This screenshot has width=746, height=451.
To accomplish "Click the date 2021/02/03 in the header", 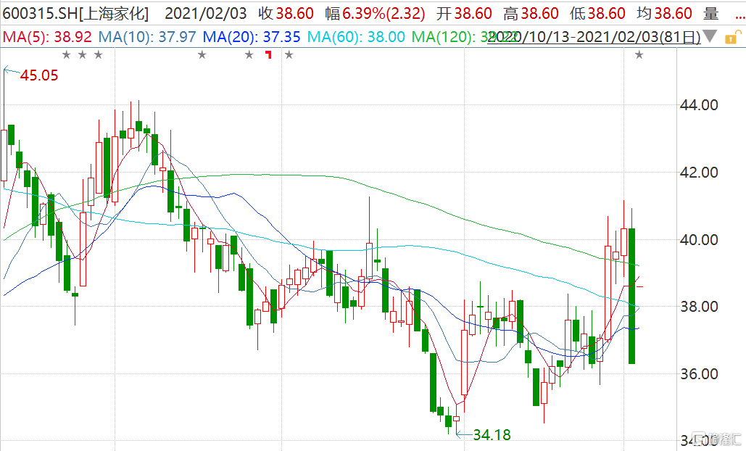I will pos(206,13).
